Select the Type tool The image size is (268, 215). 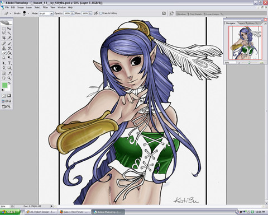9,63
